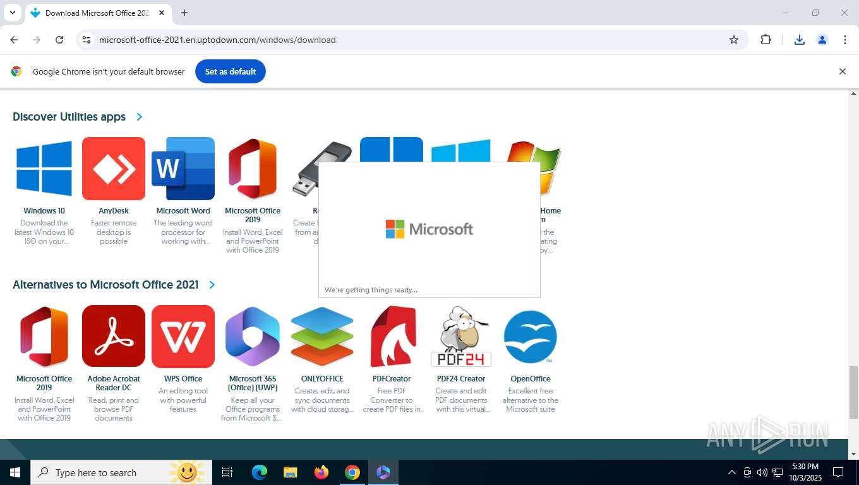
Task: Open the Windows Start menu
Action: tap(15, 472)
